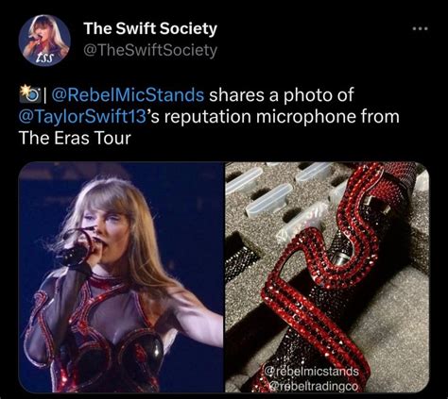
Task: Click the @rebeltradingco watermark on photo
Action: click(x=314, y=386)
